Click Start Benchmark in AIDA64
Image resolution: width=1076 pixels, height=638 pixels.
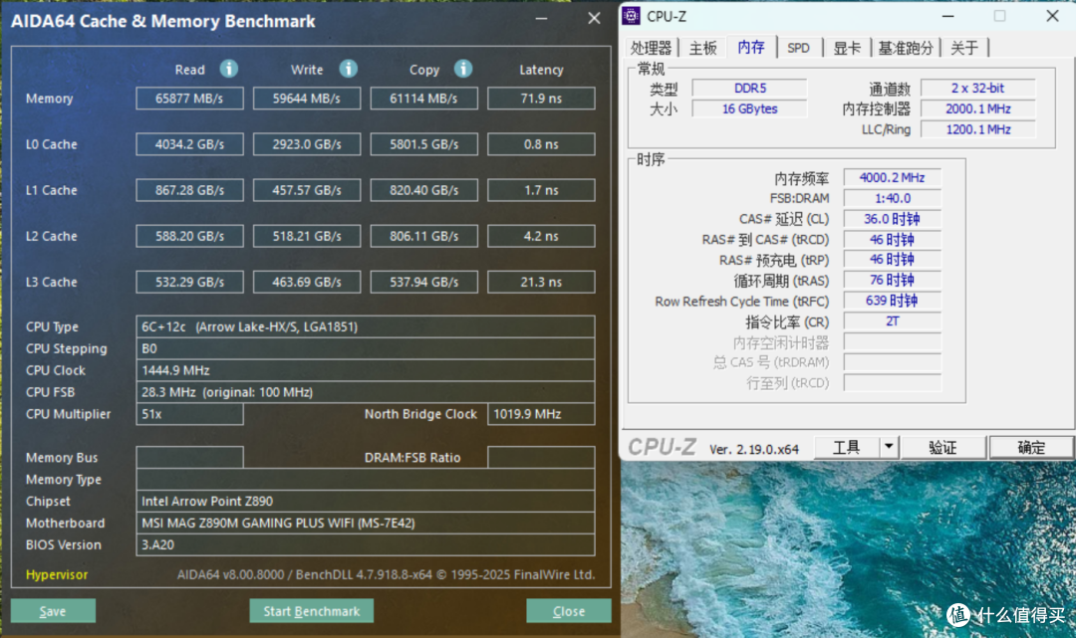pos(312,611)
